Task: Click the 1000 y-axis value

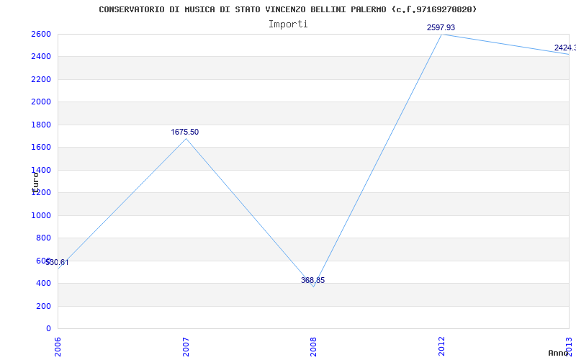Action: [x=40, y=215]
